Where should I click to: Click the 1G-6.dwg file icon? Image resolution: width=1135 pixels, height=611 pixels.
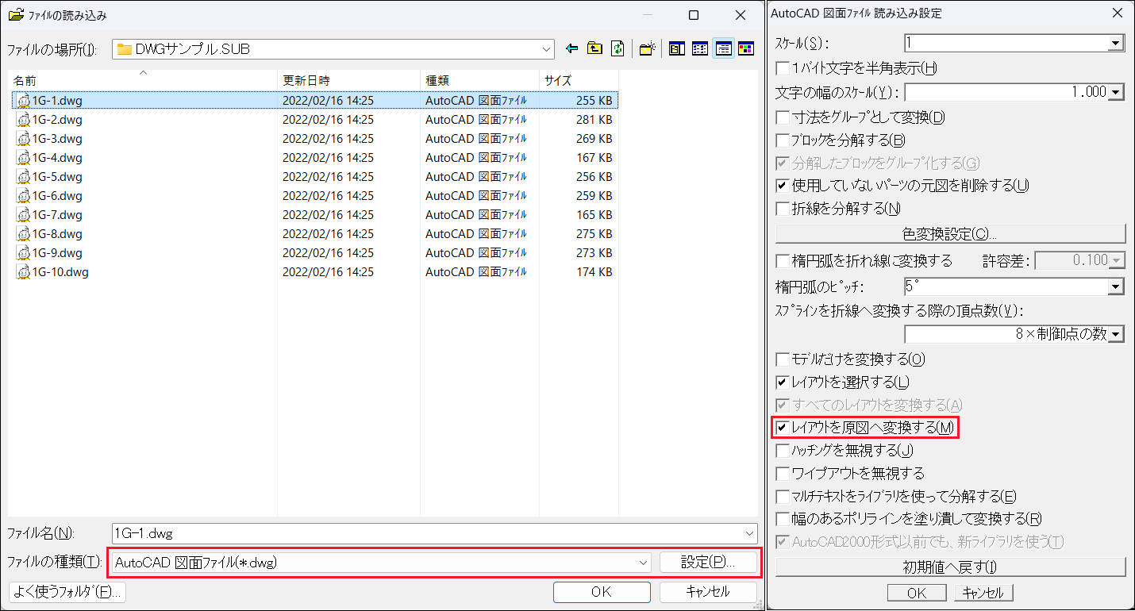click(x=23, y=196)
